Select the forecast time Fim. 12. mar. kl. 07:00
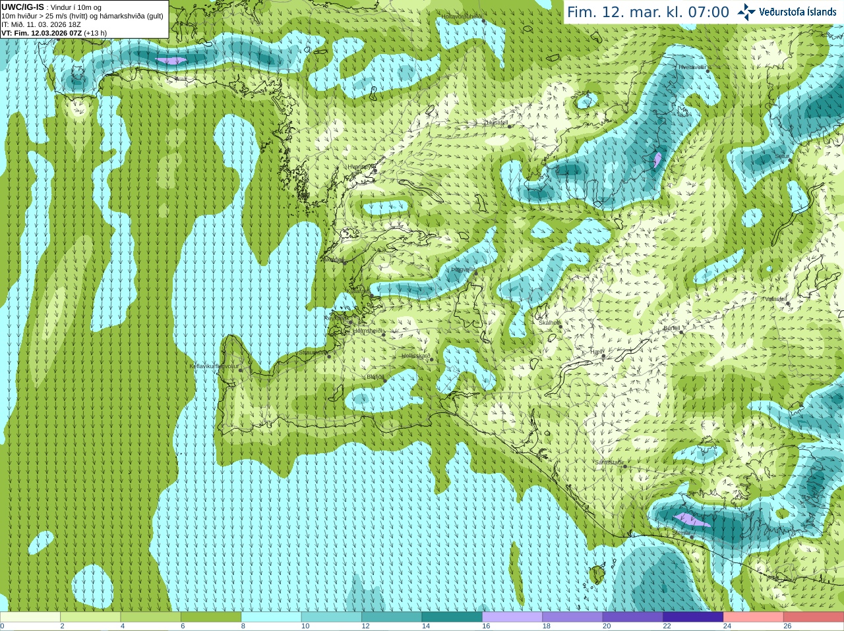The image size is (844, 631). click(x=648, y=12)
